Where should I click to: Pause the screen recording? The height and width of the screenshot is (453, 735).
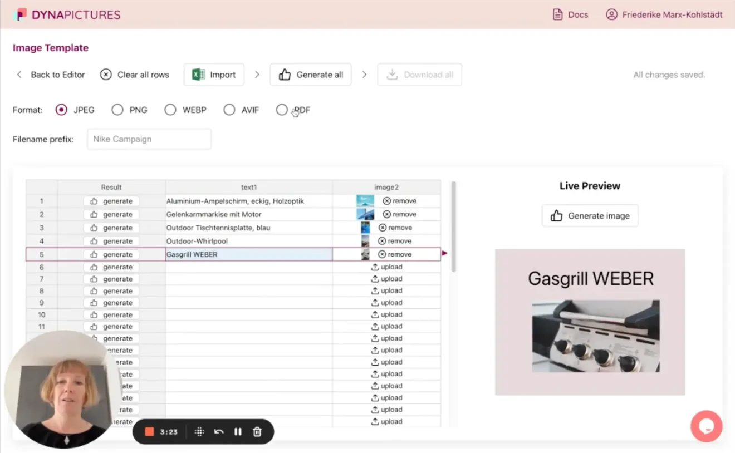[238, 432]
